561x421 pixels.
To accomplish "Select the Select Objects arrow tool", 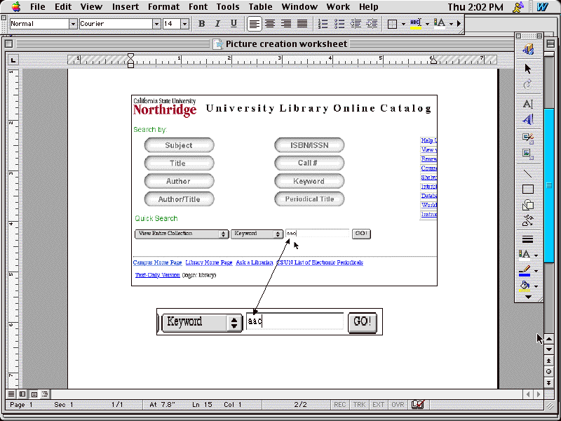I will pos(528,68).
